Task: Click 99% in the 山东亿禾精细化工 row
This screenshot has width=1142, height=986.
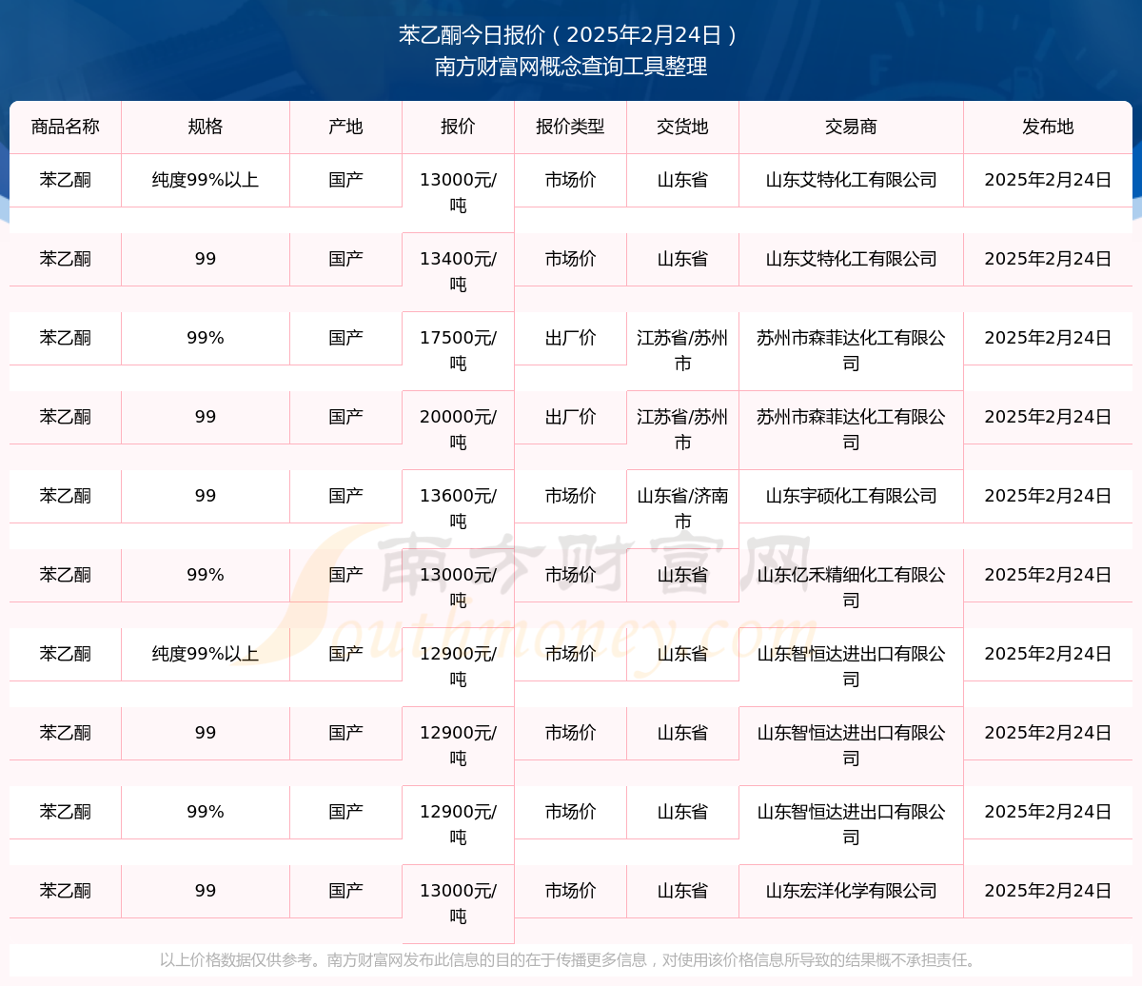Action: (206, 575)
